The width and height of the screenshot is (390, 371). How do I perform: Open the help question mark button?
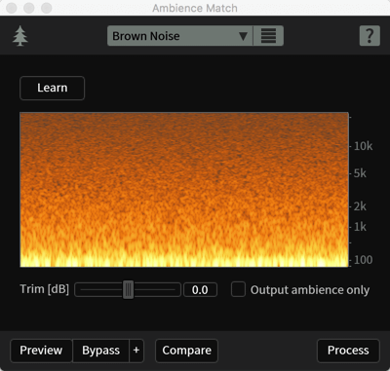click(370, 36)
